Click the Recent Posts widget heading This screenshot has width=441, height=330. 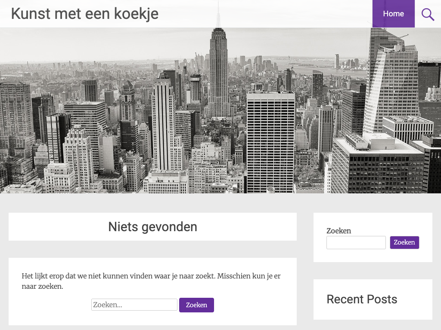[362, 299]
